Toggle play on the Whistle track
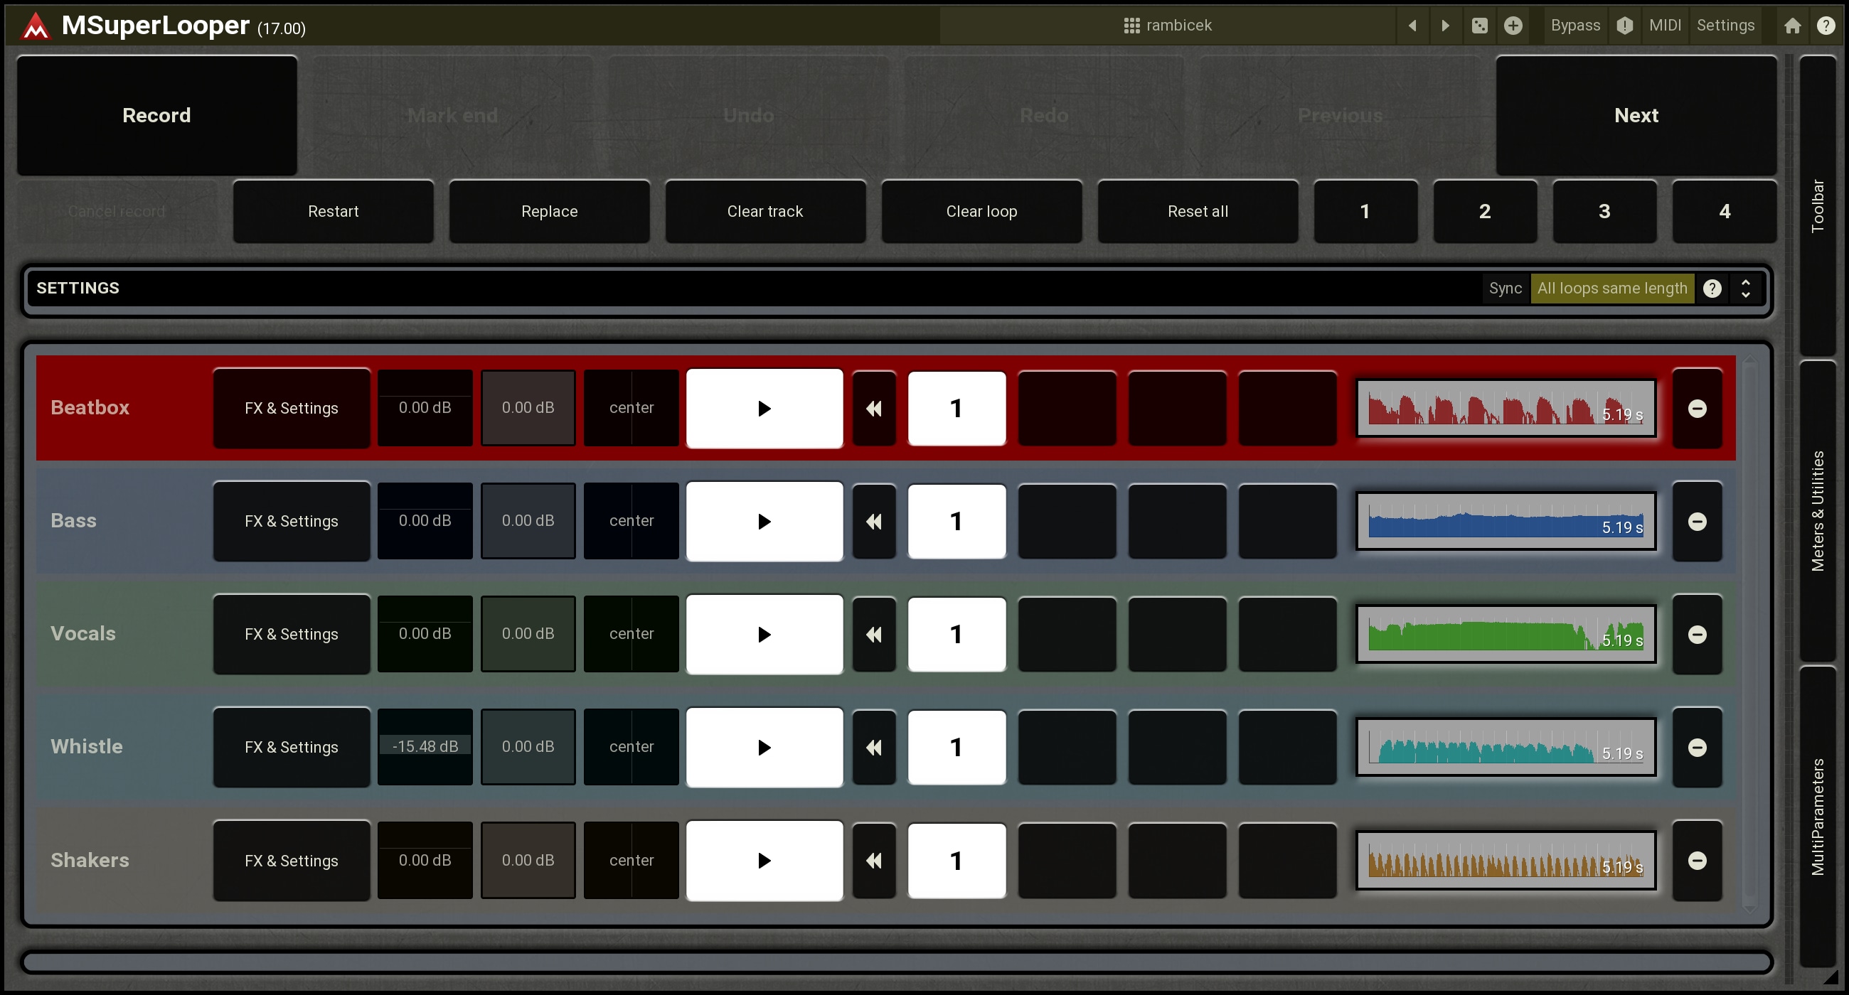Viewport: 1849px width, 995px height. [764, 748]
